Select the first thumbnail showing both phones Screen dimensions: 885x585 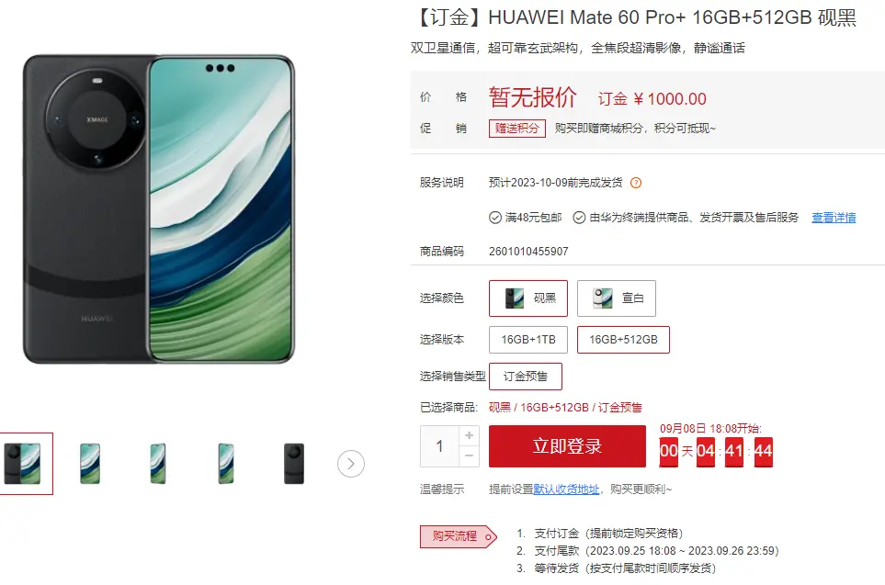tap(23, 464)
